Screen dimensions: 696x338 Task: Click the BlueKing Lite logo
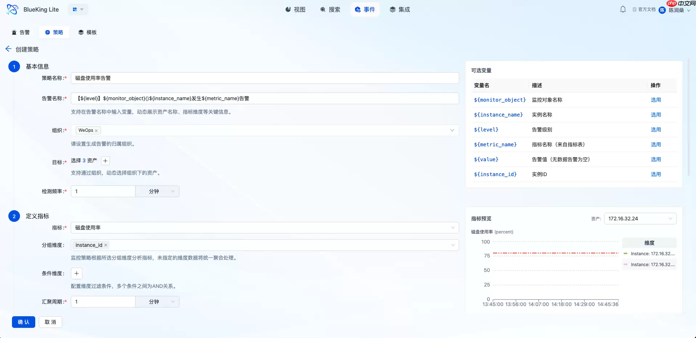pyautogui.click(x=12, y=9)
